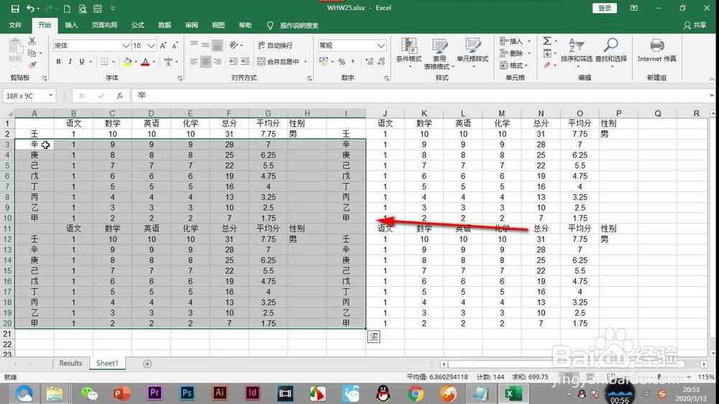Switch to Results sheet tab
The height and width of the screenshot is (404, 719).
tap(70, 363)
